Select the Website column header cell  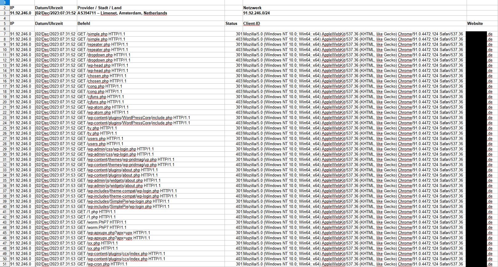(482, 23)
